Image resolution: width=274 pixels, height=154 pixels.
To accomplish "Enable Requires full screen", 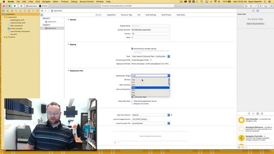I will tap(132, 104).
